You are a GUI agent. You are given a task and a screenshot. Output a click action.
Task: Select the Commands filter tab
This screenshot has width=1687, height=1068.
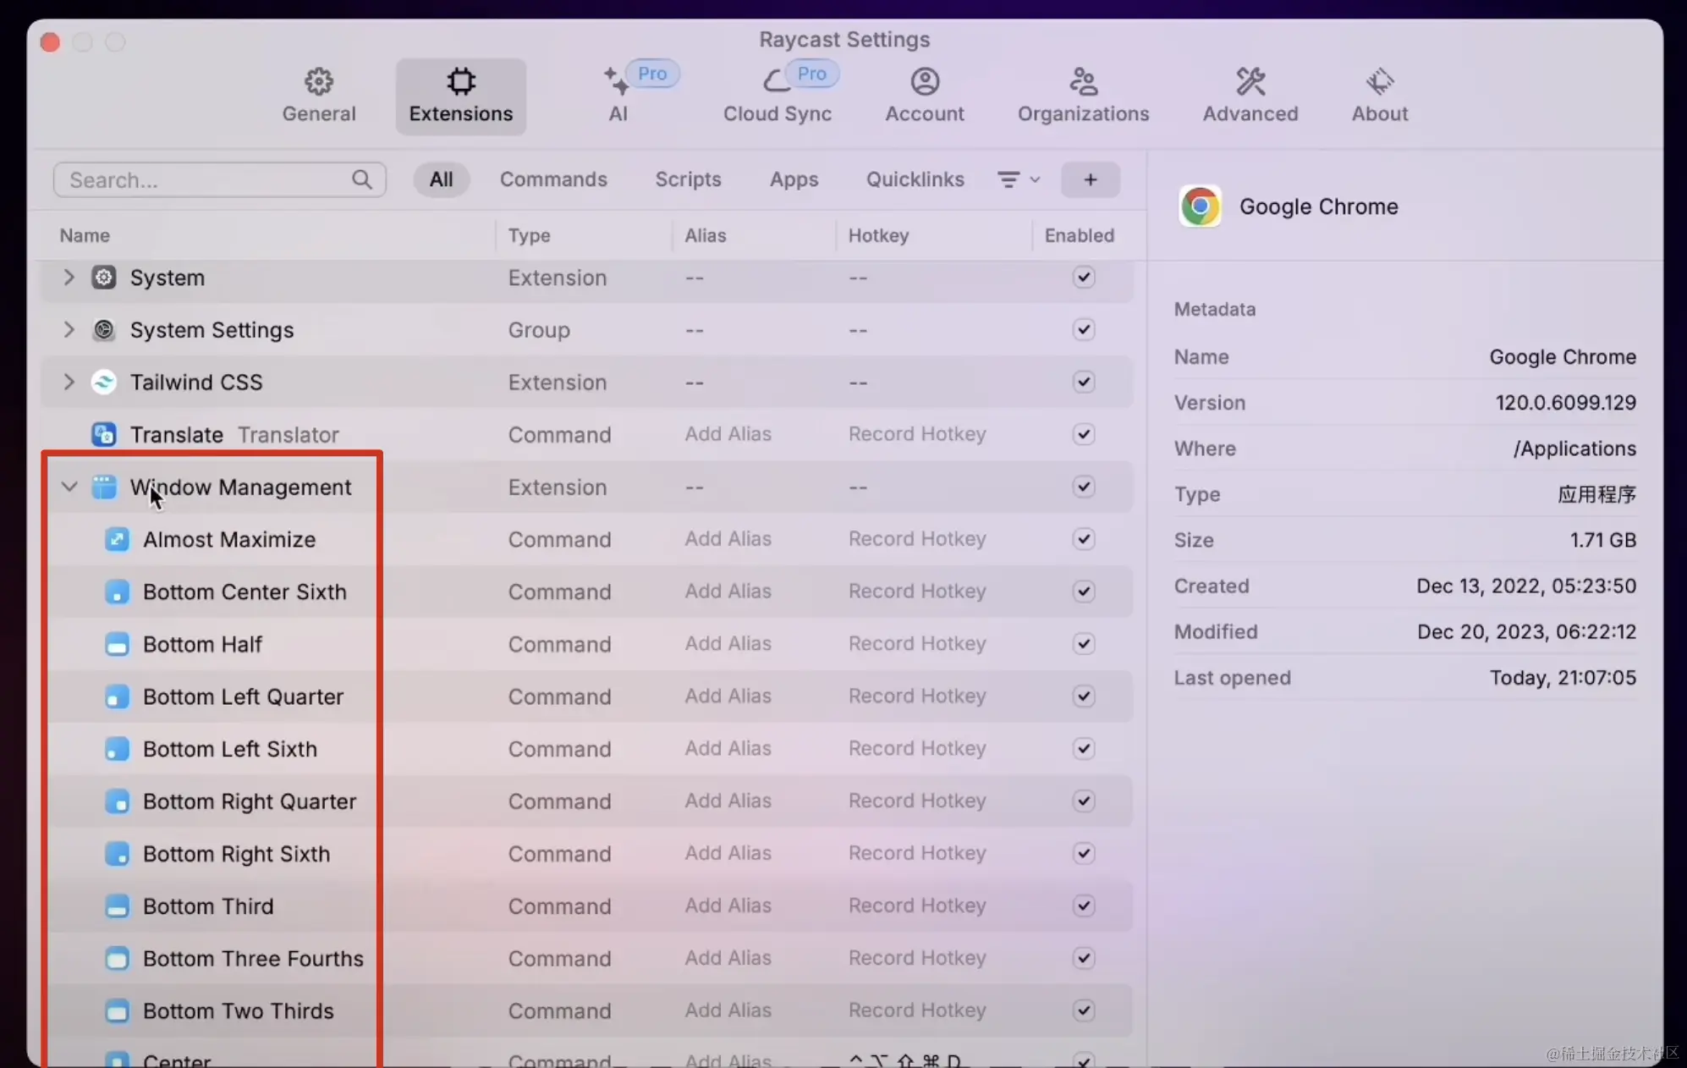point(552,179)
